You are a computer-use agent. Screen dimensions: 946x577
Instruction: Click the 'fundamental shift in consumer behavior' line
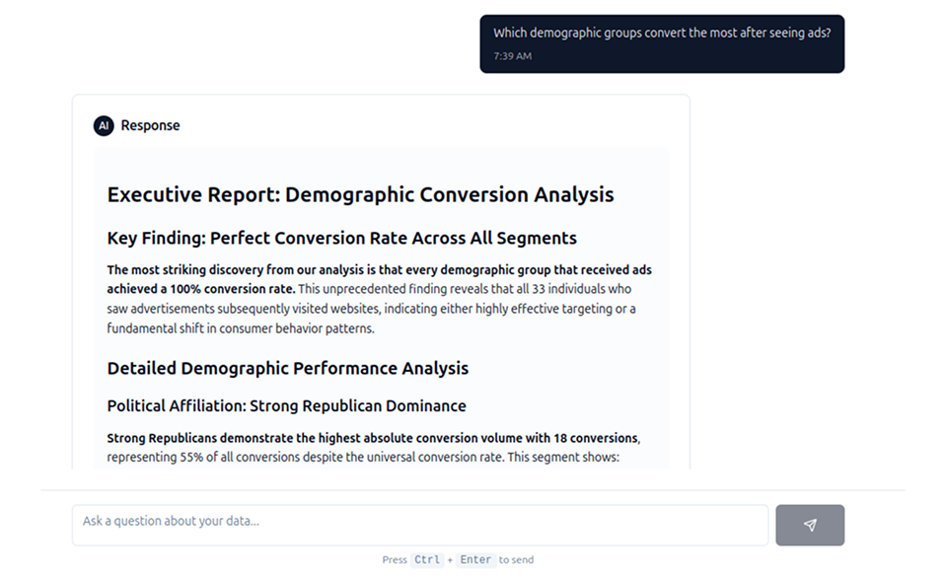pos(241,328)
